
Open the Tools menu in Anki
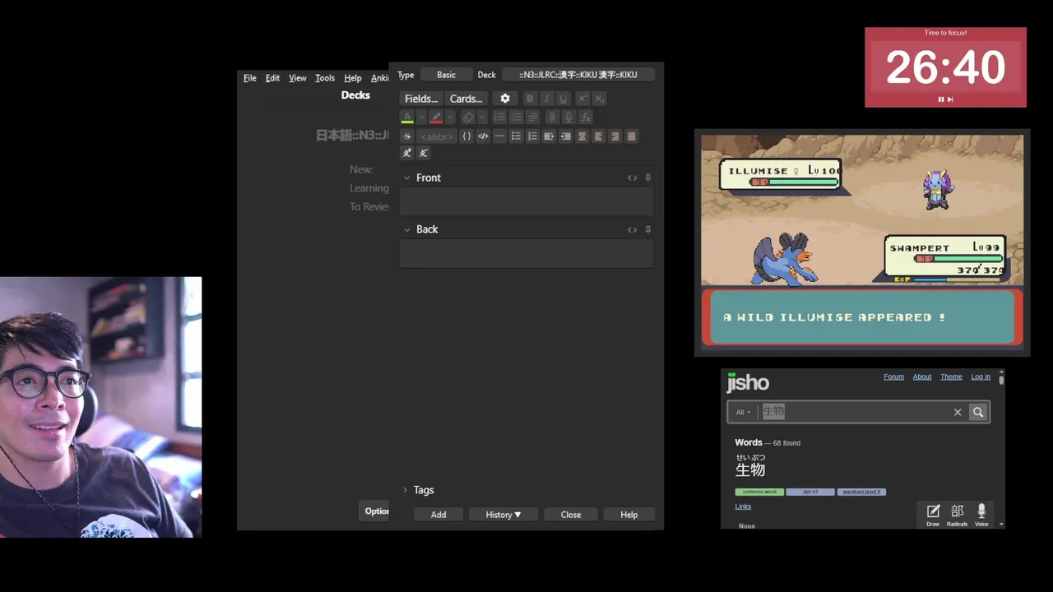325,78
